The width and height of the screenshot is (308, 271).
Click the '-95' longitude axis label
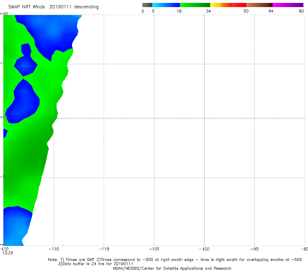click(x=254, y=249)
